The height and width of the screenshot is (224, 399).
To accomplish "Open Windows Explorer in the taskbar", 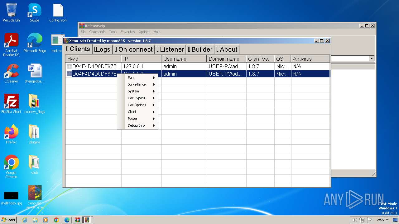I will (35, 220).
